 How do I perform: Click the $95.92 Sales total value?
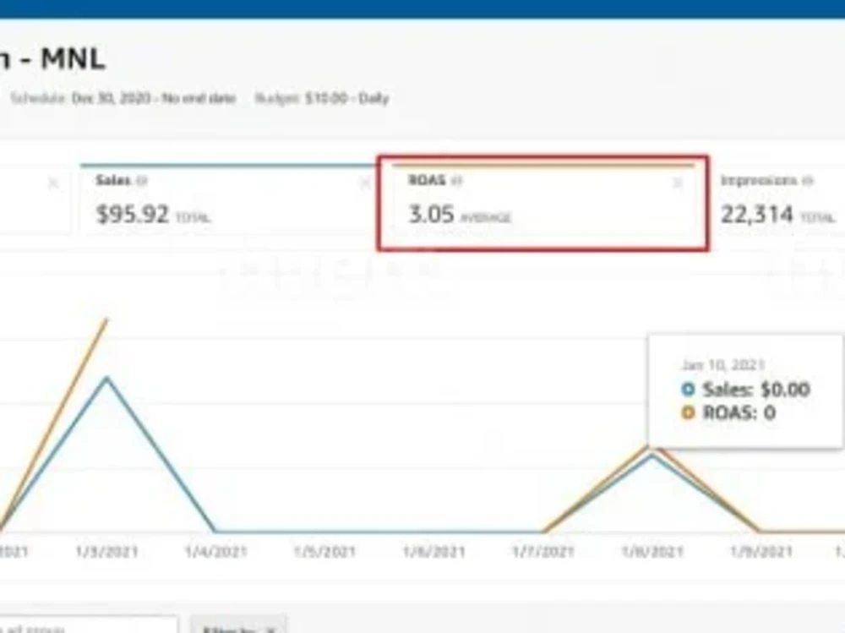coord(133,214)
